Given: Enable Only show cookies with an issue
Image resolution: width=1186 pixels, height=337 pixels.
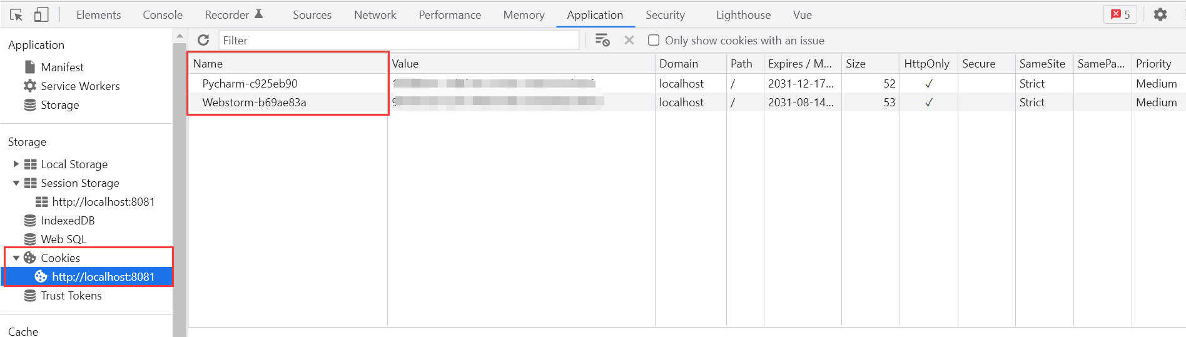Looking at the screenshot, I should pos(654,40).
